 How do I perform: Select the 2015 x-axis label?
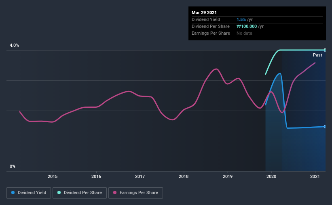53,176
